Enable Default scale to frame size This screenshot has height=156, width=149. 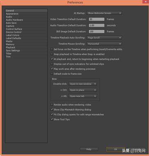(x=52, y=74)
